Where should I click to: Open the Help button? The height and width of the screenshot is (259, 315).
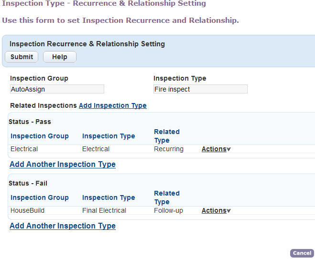(x=59, y=57)
